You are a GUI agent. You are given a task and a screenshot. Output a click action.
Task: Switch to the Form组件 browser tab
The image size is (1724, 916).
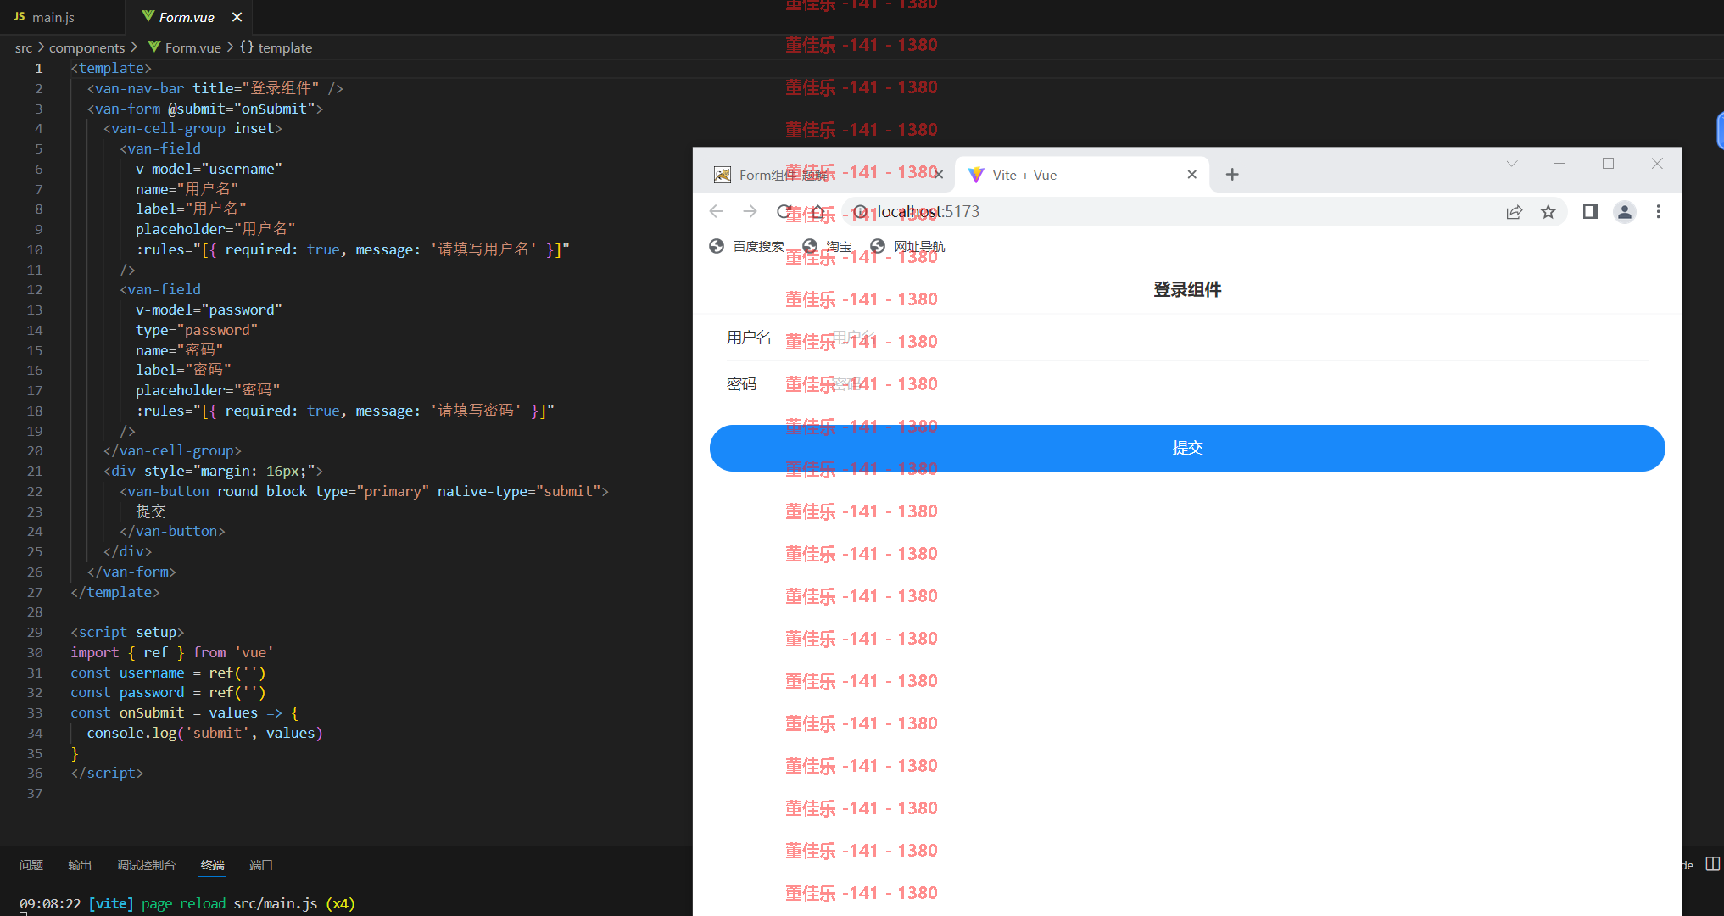823,175
